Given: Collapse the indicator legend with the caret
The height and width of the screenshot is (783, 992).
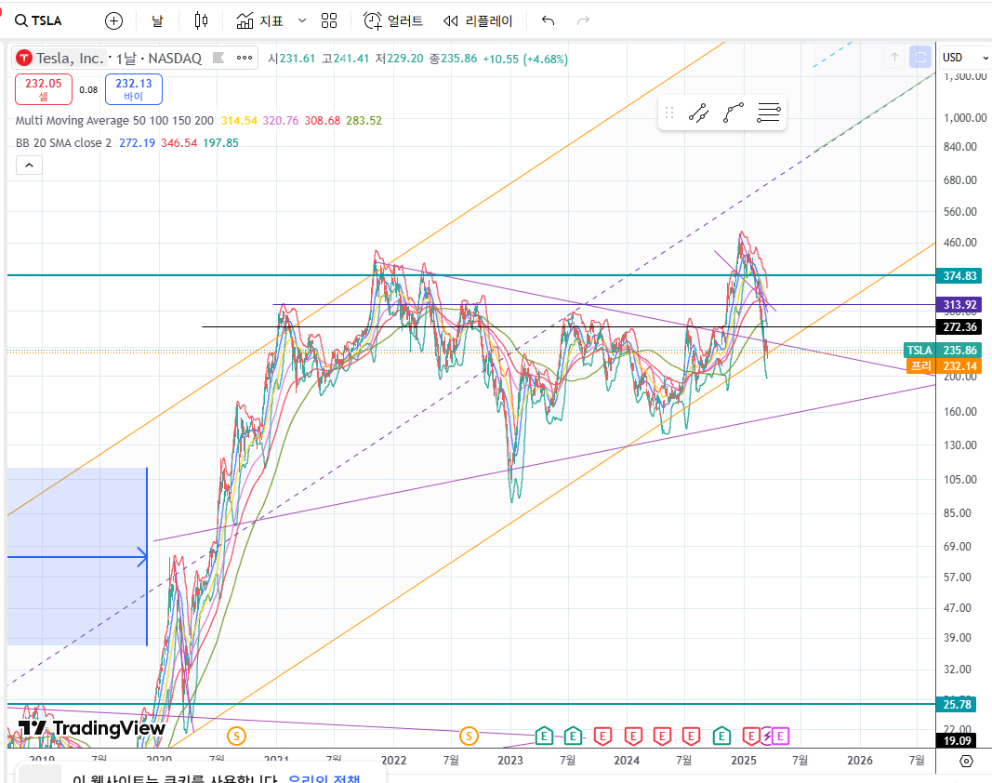Looking at the screenshot, I should (29, 166).
